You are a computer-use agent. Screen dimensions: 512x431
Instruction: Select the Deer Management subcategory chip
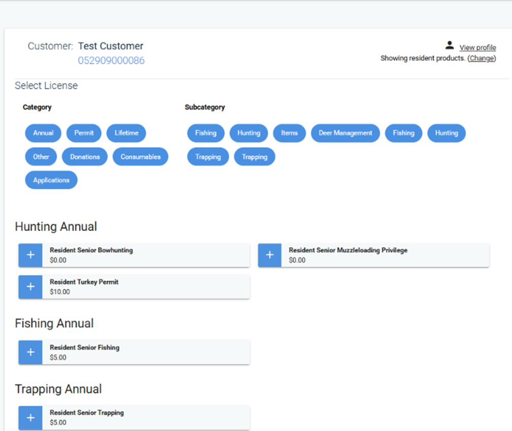(x=345, y=133)
